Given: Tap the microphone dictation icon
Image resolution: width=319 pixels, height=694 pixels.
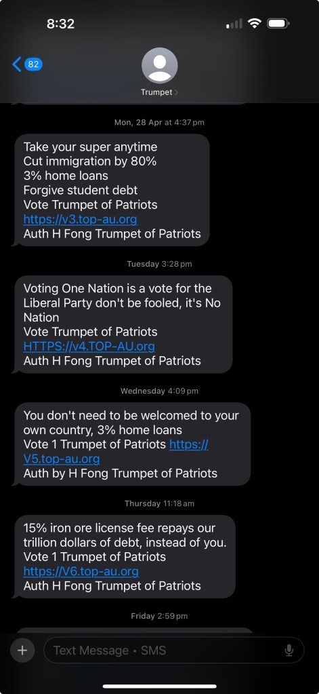Looking at the screenshot, I should coord(289,650).
